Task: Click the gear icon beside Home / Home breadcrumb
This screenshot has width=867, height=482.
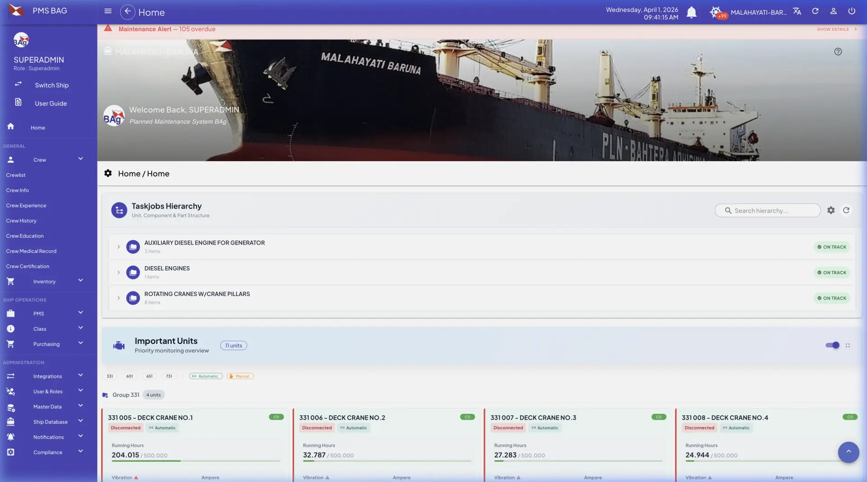Action: pyautogui.click(x=108, y=173)
